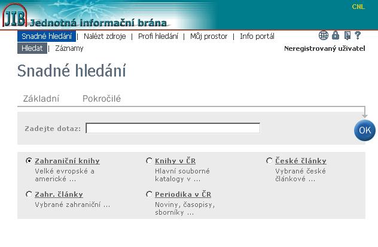The height and width of the screenshot is (247, 378).
Task: Go to Profi hledání
Action: coord(158,36)
